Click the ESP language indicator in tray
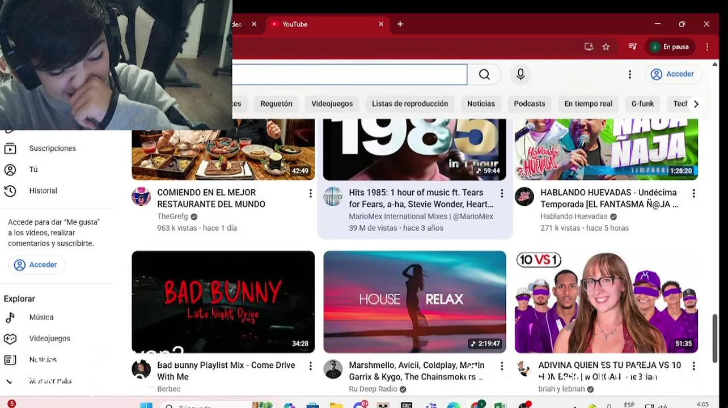This screenshot has height=408, width=728. coord(629,405)
